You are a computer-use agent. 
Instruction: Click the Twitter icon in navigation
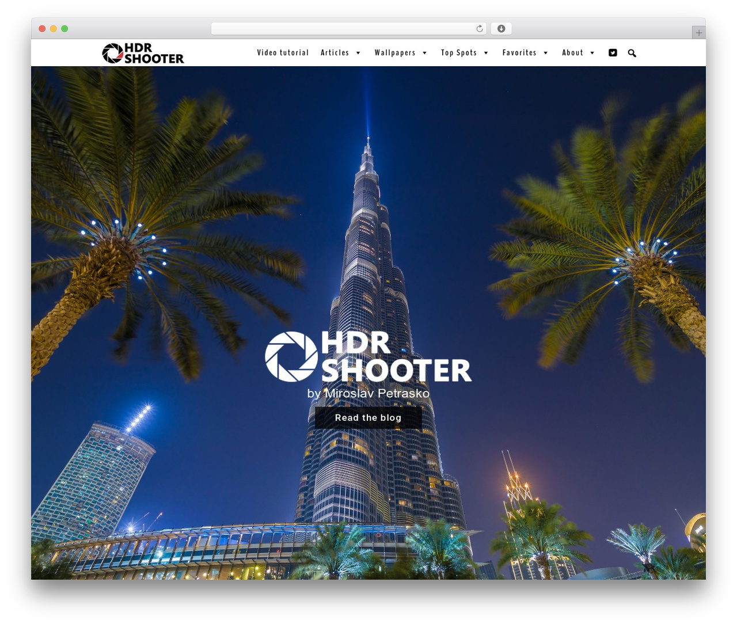[613, 53]
